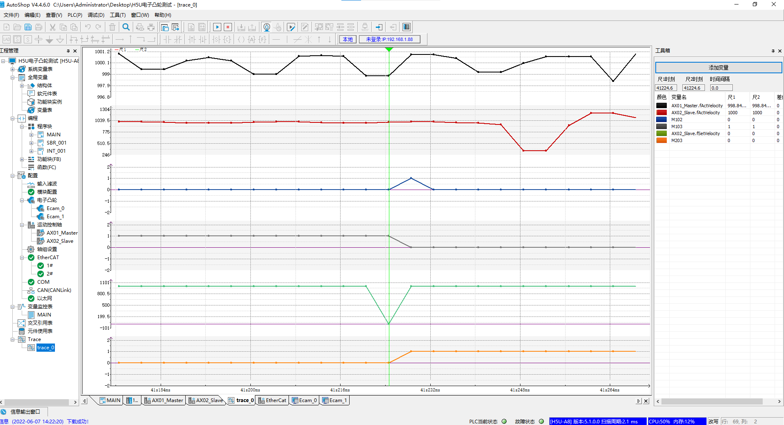Open 信息输出窗口 at the bottom
The width and height of the screenshot is (784, 425).
click(x=25, y=411)
